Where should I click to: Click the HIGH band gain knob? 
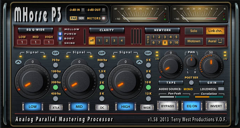click(x=125, y=81)
